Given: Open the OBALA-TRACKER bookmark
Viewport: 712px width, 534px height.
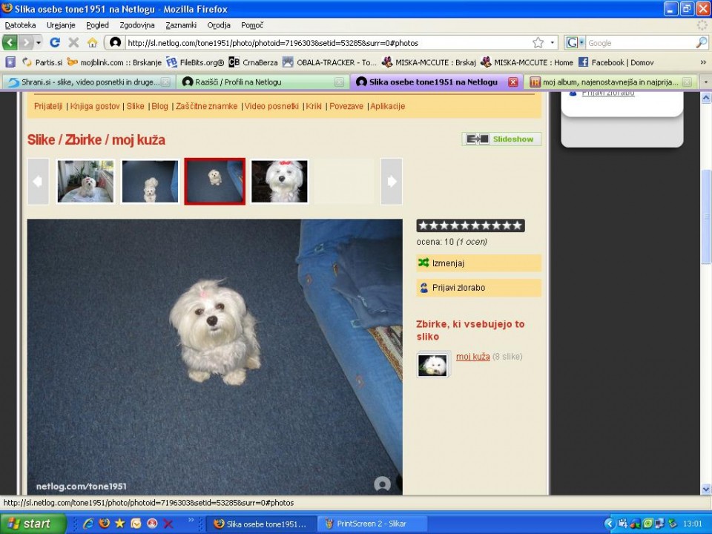Looking at the screenshot, I should 329,62.
